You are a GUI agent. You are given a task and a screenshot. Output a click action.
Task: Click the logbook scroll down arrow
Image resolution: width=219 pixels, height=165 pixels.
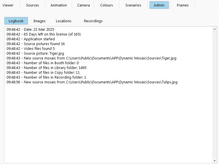pyautogui.click(x=215, y=160)
